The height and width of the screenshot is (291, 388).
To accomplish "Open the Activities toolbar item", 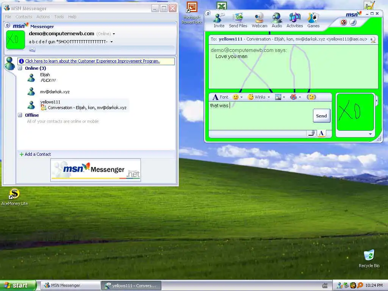I will [295, 21].
